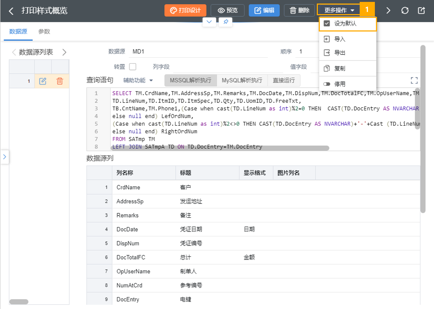Switch to the 参数 tab
This screenshot has width=434, height=309.
pos(44,31)
